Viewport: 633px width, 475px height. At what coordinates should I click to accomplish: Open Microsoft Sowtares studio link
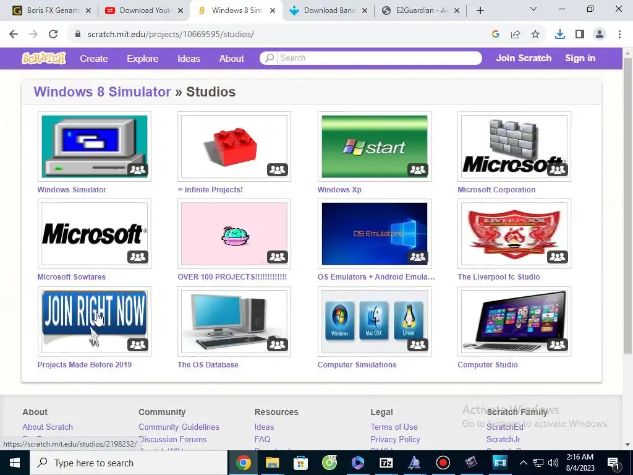tap(72, 276)
